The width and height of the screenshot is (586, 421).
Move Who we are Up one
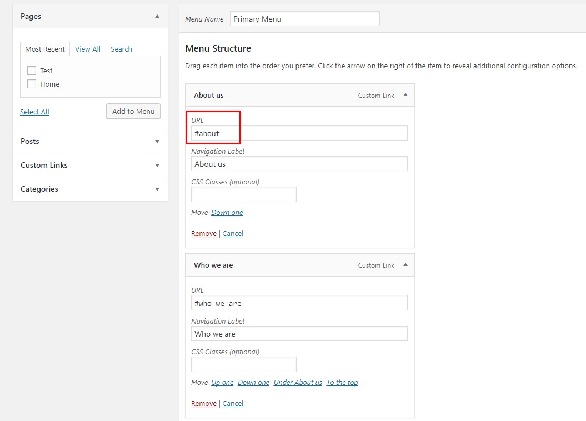coord(222,383)
